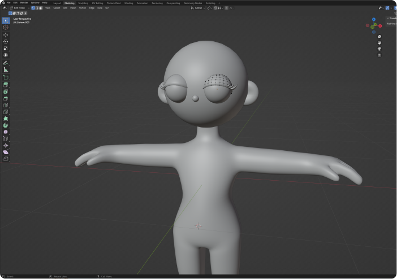Image resolution: width=397 pixels, height=279 pixels.
Task: Select the 3D Cursor tool
Action: (x=6, y=27)
